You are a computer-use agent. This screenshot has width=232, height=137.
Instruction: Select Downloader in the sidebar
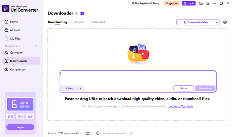point(21,61)
